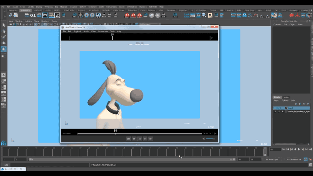Click the TL note shelf icon

pos(210,15)
